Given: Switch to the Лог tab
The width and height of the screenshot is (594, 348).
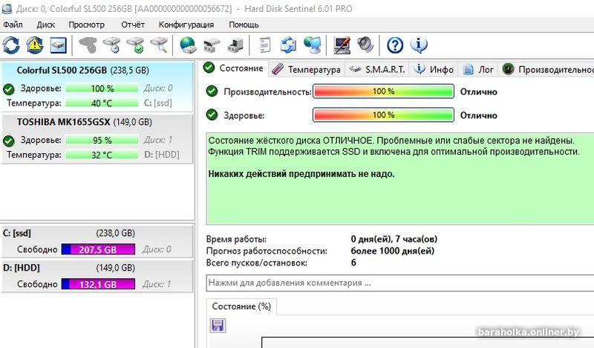Looking at the screenshot, I should [478, 69].
